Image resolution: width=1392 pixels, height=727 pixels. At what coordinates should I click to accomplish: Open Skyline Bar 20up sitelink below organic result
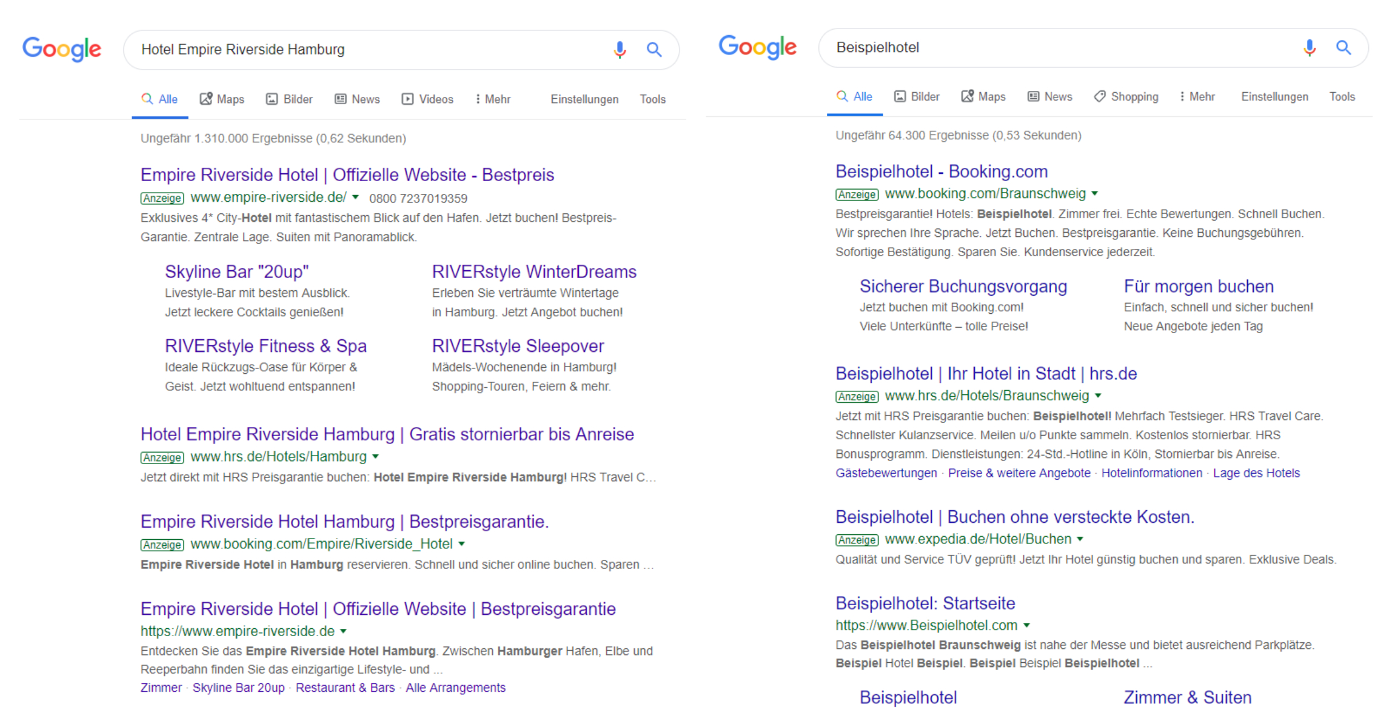(x=238, y=688)
